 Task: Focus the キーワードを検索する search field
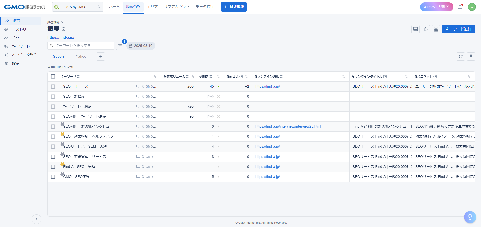pyautogui.click(x=81, y=46)
